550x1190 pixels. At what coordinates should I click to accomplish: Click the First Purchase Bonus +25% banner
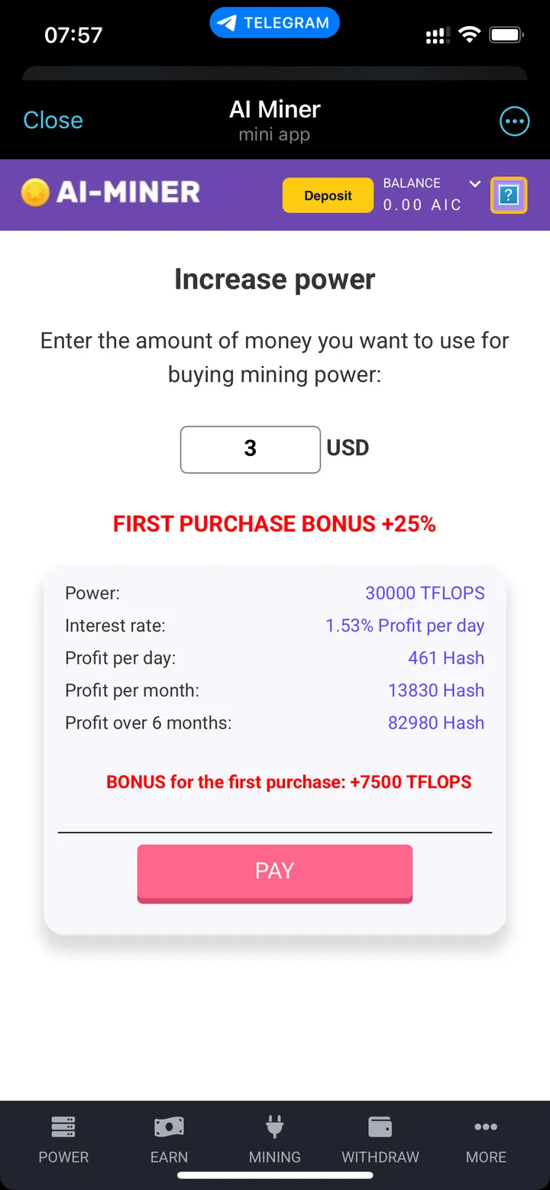pyautogui.click(x=274, y=524)
